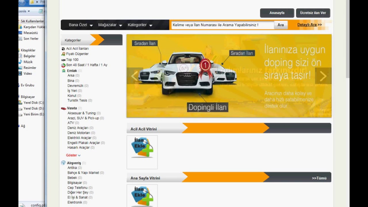Click the Ara search button

tap(281, 25)
